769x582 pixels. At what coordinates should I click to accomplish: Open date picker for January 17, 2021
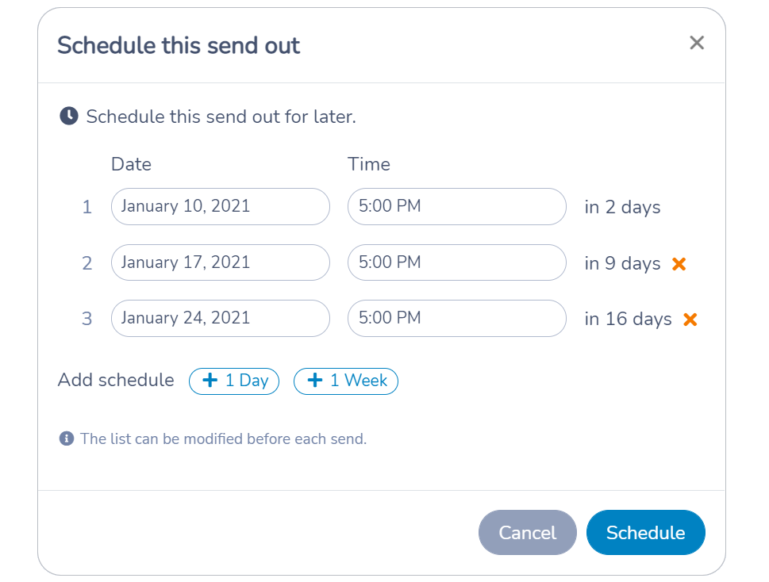(220, 262)
